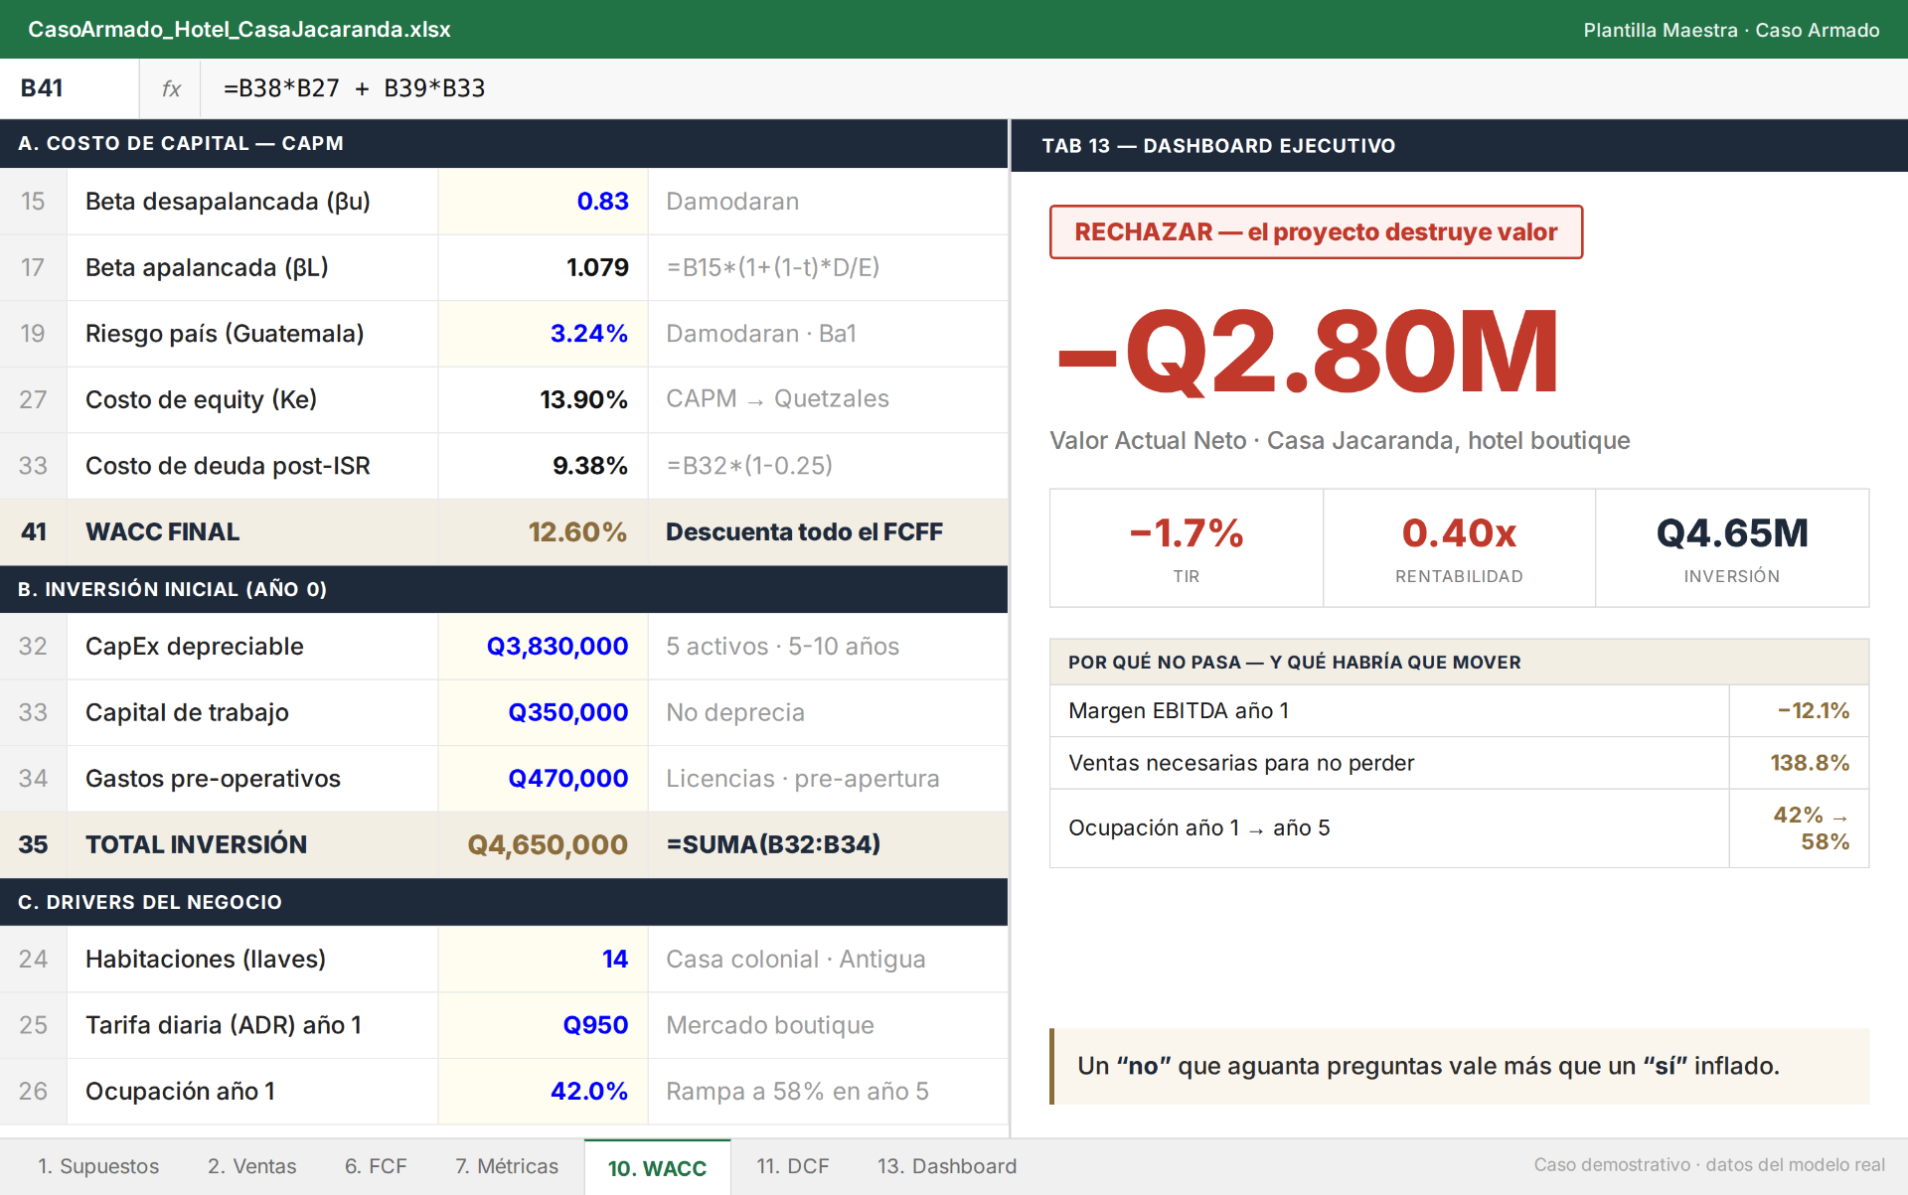Click the cell name box showing B41
This screenshot has height=1195, width=1908.
(x=70, y=88)
